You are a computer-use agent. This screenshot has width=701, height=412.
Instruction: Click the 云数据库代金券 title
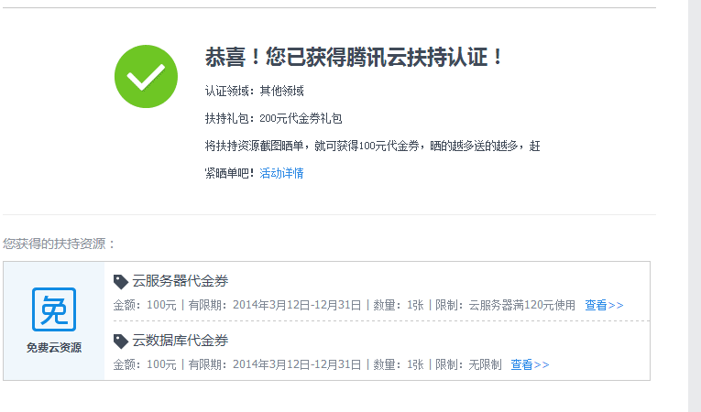181,340
